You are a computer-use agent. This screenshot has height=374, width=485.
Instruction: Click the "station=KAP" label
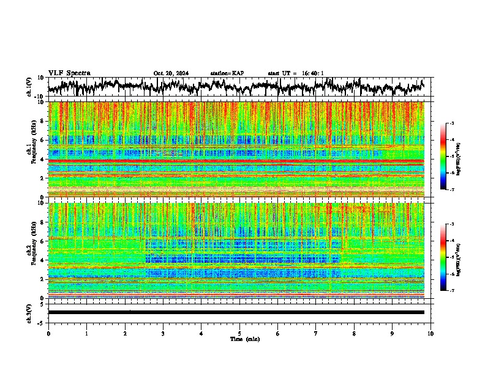pos(227,73)
